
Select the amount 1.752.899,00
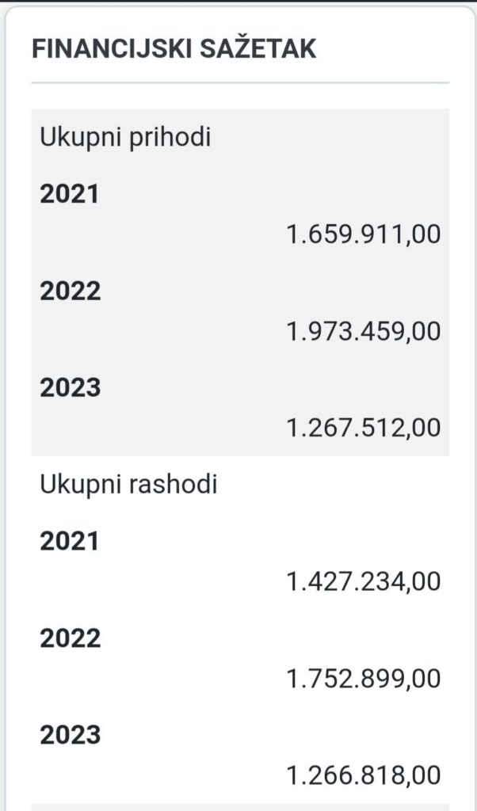pos(364,679)
